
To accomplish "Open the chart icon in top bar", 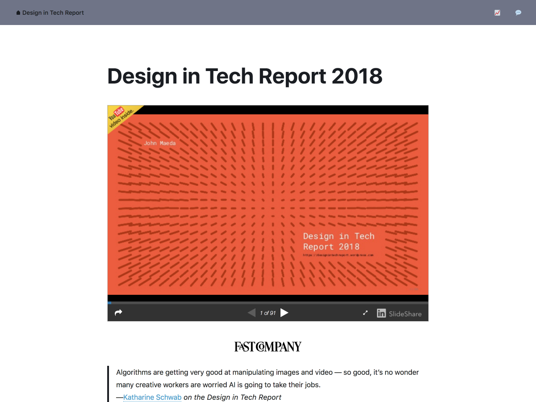I will coord(497,13).
